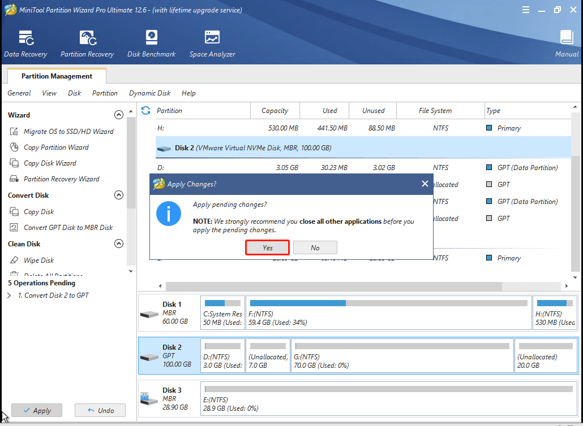This screenshot has height=426, width=583.
Task: Click the left panel scroll down arrow
Action: [131, 271]
